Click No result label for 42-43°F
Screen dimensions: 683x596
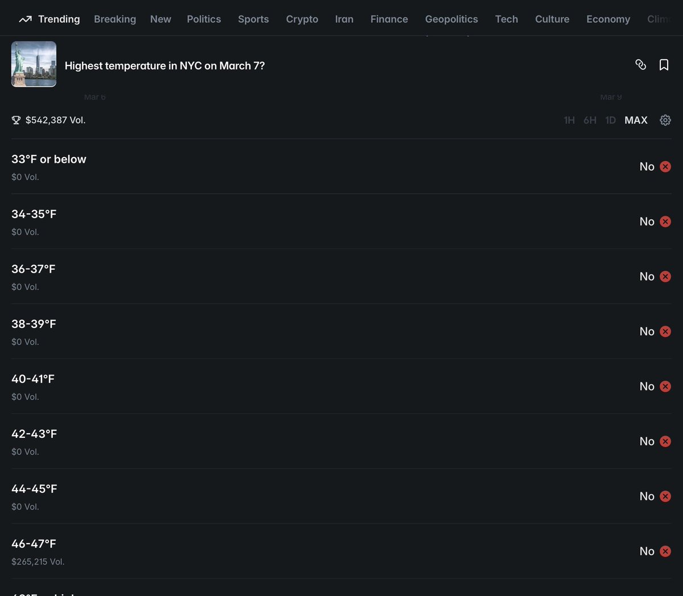647,441
